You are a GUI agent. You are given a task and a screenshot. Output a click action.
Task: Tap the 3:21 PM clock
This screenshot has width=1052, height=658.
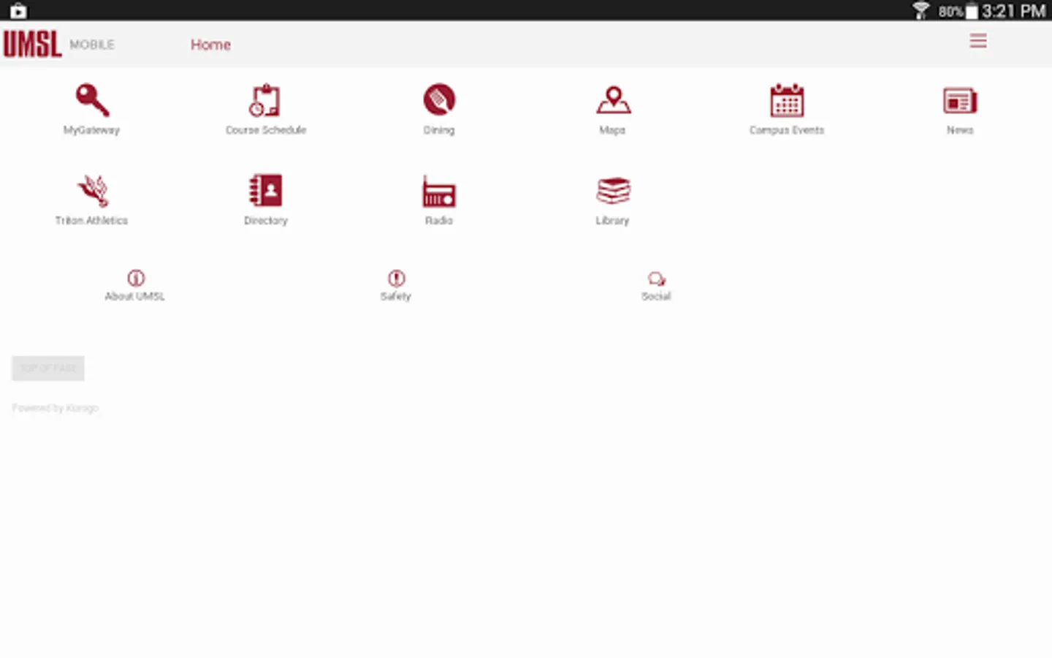point(1014,11)
